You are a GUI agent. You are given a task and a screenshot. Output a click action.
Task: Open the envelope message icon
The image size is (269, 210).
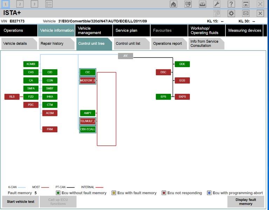pos(246,13)
